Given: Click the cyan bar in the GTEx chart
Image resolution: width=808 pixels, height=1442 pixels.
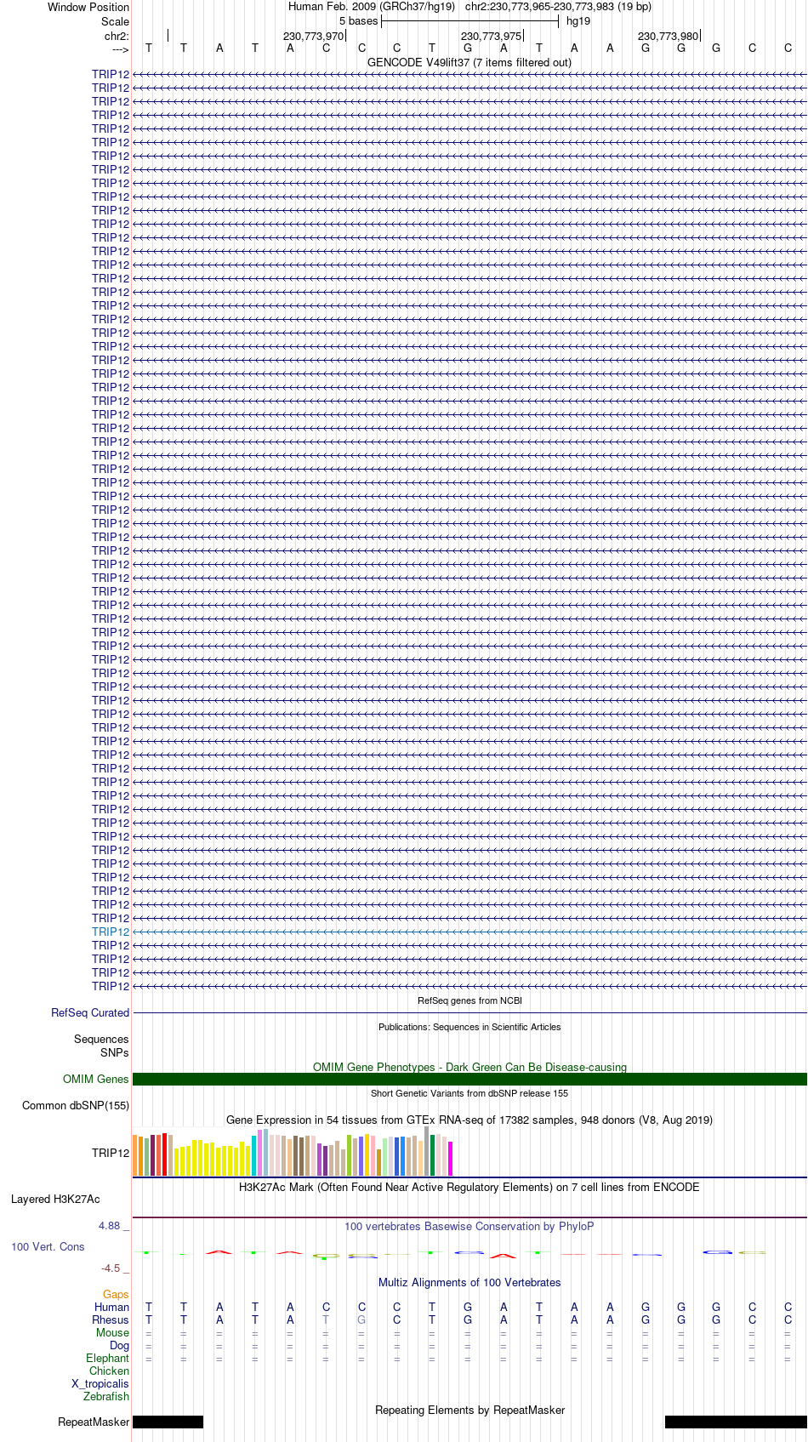Looking at the screenshot, I should [254, 1155].
